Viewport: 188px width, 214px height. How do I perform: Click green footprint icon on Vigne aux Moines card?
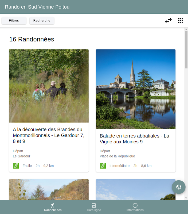coord(103,166)
